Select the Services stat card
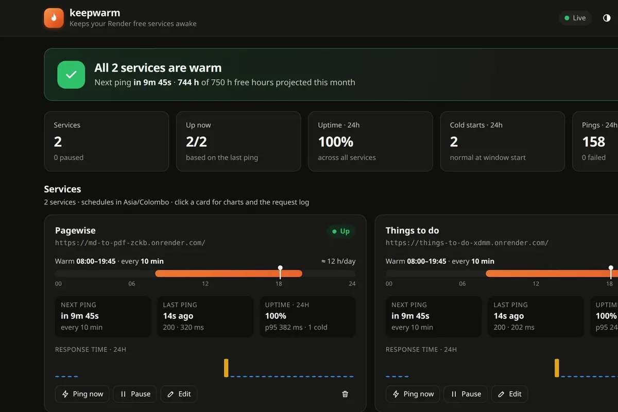This screenshot has height=412, width=618. (107, 142)
